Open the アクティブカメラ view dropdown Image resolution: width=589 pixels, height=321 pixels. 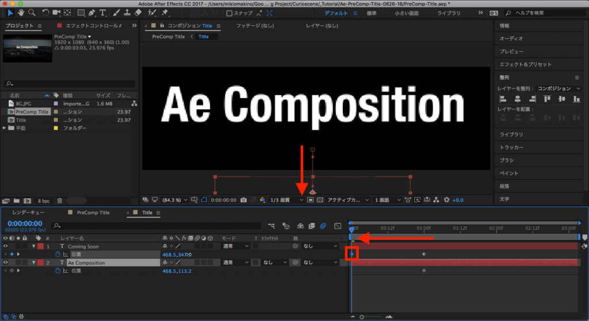click(348, 200)
